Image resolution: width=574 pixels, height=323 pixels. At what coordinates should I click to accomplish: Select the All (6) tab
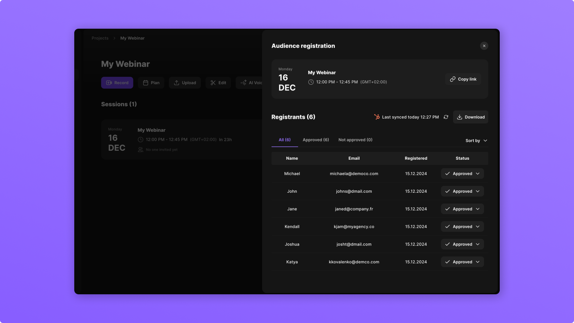(x=284, y=140)
